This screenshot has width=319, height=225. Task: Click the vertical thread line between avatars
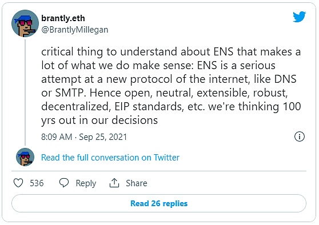25,93
